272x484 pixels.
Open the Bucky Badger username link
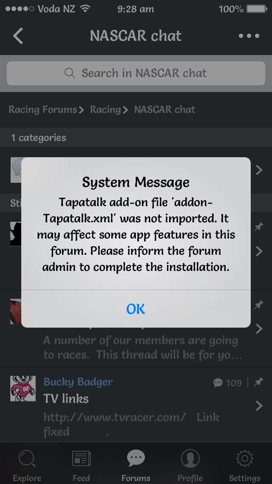[78, 382]
